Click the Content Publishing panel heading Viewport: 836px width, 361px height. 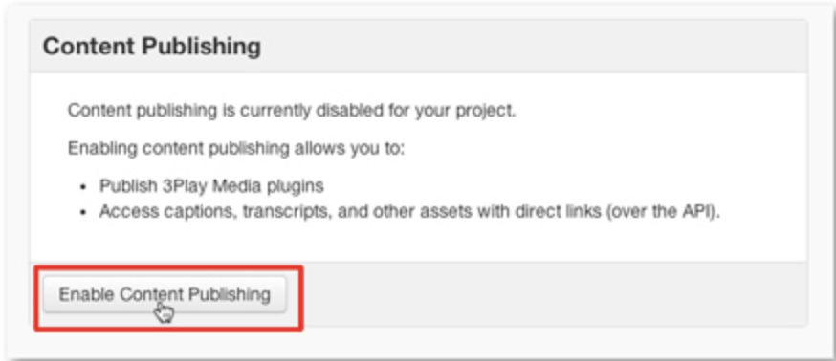[x=152, y=47]
